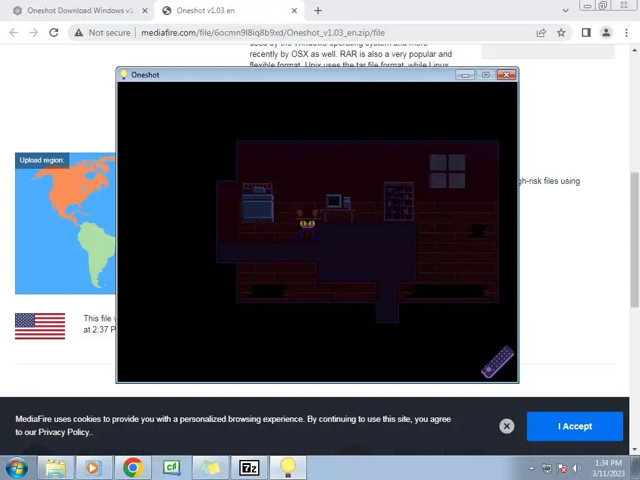Go forward to the next page

pyautogui.click(x=34, y=32)
